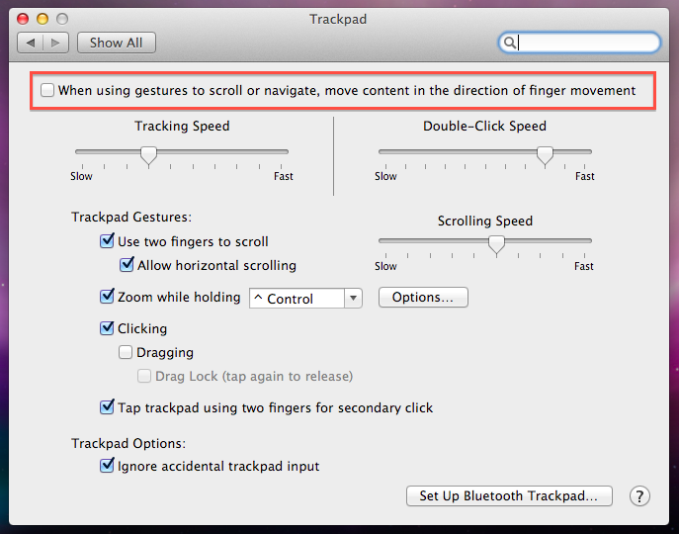Uncheck Allow horizontal scrolling
Viewport: 679px width, 534px height.
(127, 265)
